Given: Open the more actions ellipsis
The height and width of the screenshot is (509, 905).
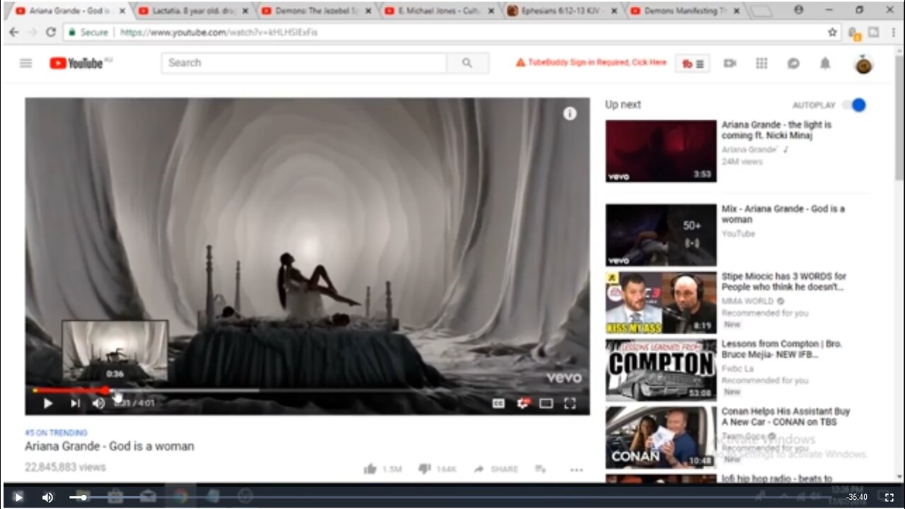Looking at the screenshot, I should click(x=576, y=469).
